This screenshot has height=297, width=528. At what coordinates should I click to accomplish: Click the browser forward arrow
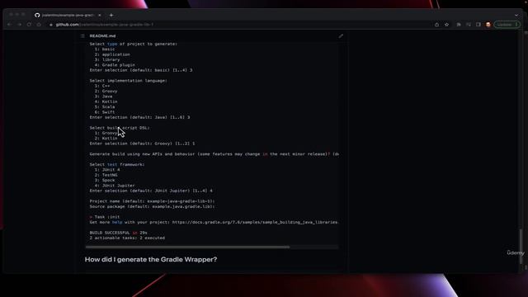point(19,25)
